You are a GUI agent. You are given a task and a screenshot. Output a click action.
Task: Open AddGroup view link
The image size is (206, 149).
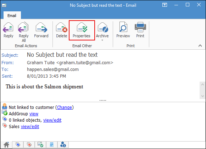(x=34, y=114)
